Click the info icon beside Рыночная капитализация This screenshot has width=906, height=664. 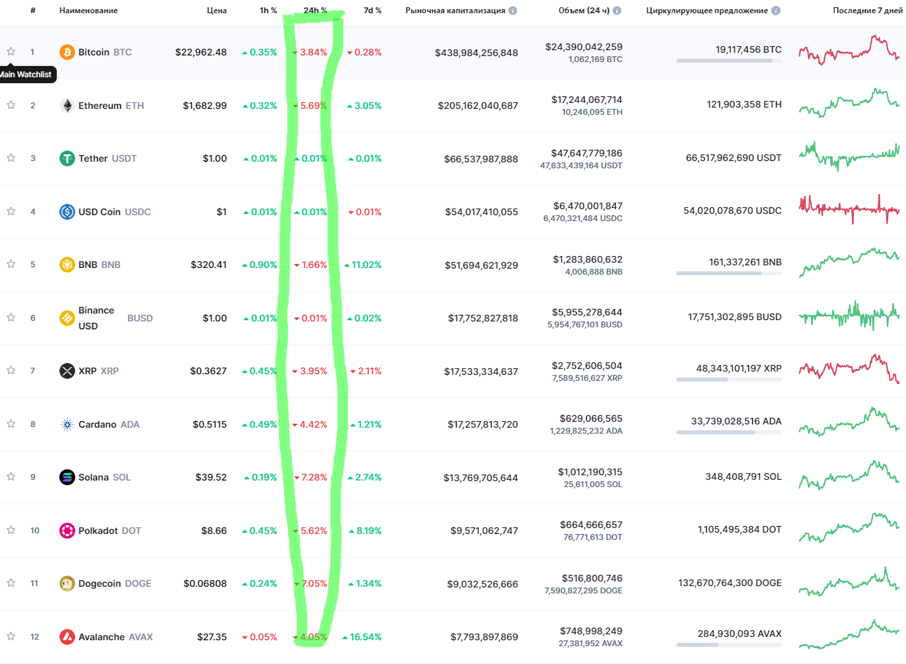point(513,11)
